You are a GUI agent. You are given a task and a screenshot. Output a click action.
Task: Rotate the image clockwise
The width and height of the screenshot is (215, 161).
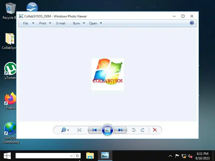[143, 130]
